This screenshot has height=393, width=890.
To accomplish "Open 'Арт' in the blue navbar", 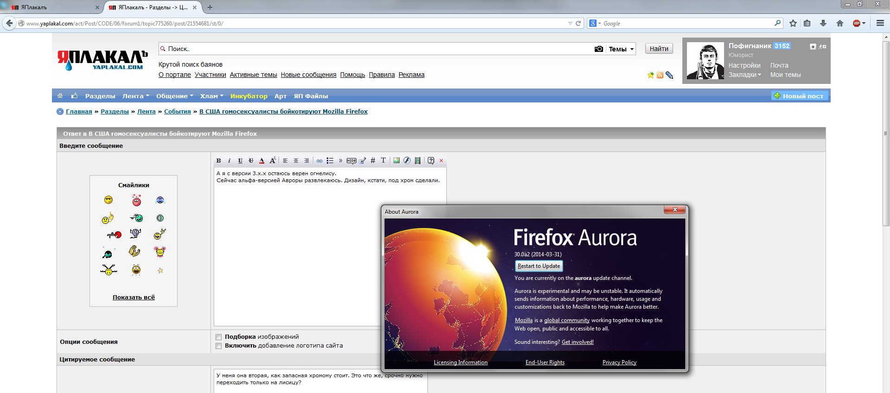I will tap(280, 96).
